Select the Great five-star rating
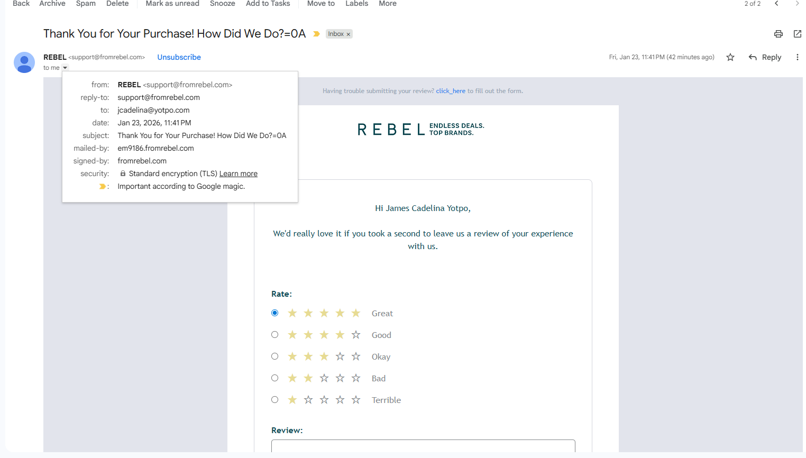This screenshot has height=458, width=806. pos(274,313)
